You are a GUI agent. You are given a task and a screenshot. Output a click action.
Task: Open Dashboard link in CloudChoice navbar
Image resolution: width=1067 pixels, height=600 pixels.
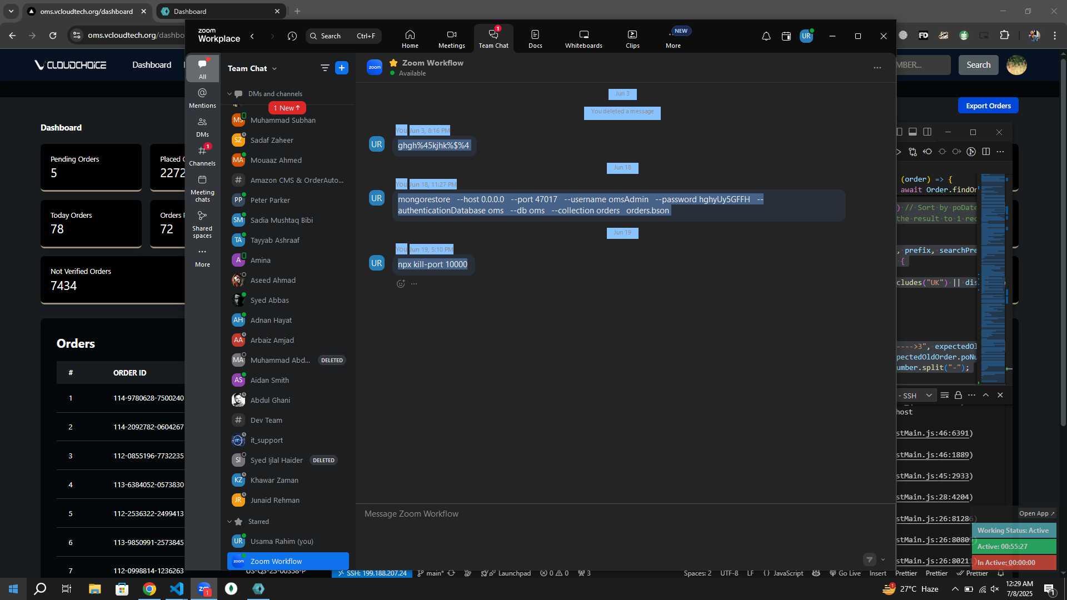tap(152, 65)
